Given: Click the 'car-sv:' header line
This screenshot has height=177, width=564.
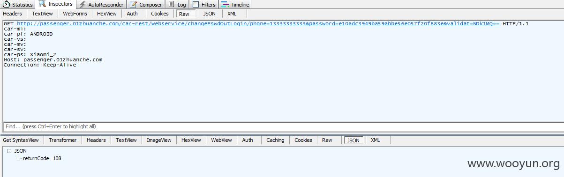Looking at the screenshot, I should point(15,49).
